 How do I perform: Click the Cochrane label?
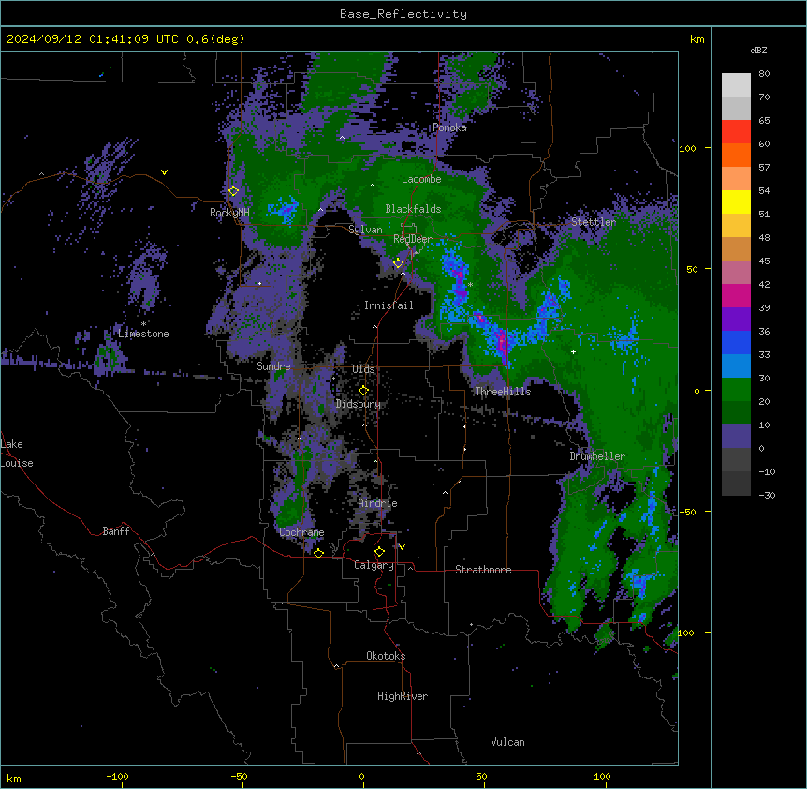301,532
